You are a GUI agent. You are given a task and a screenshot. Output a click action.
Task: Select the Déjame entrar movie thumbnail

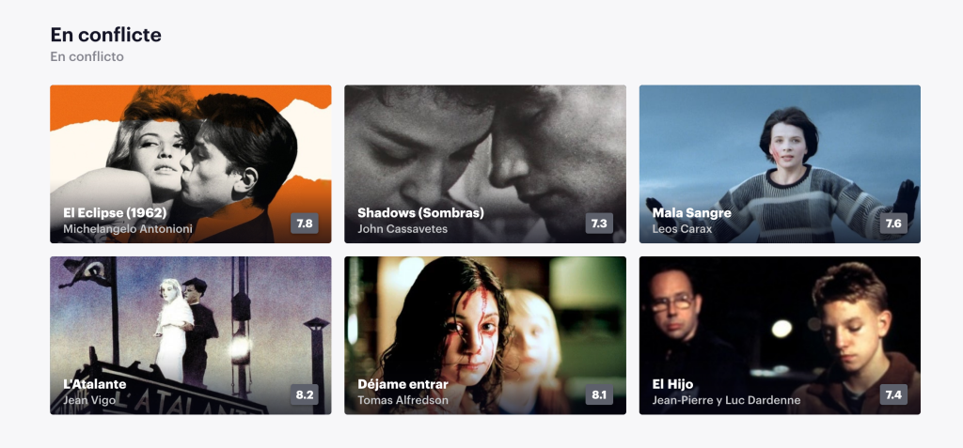pyautogui.click(x=484, y=324)
